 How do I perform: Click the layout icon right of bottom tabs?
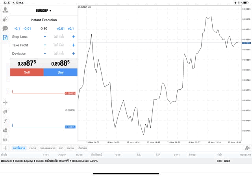247,148
